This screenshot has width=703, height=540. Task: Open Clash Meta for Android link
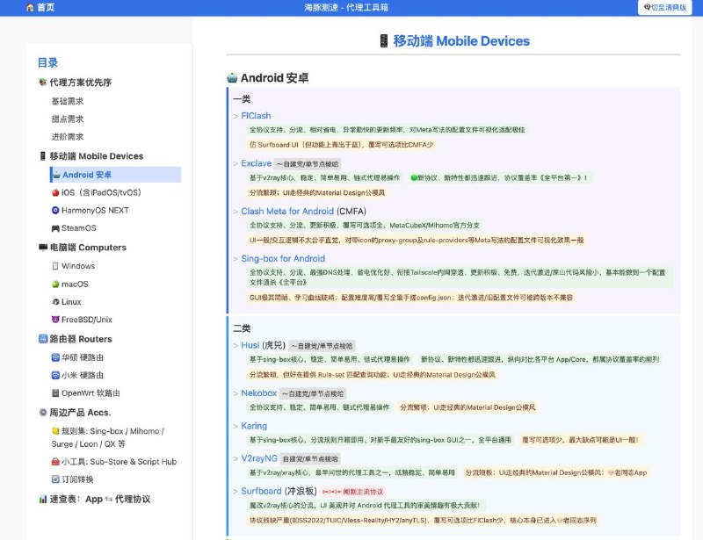pyautogui.click(x=286, y=211)
